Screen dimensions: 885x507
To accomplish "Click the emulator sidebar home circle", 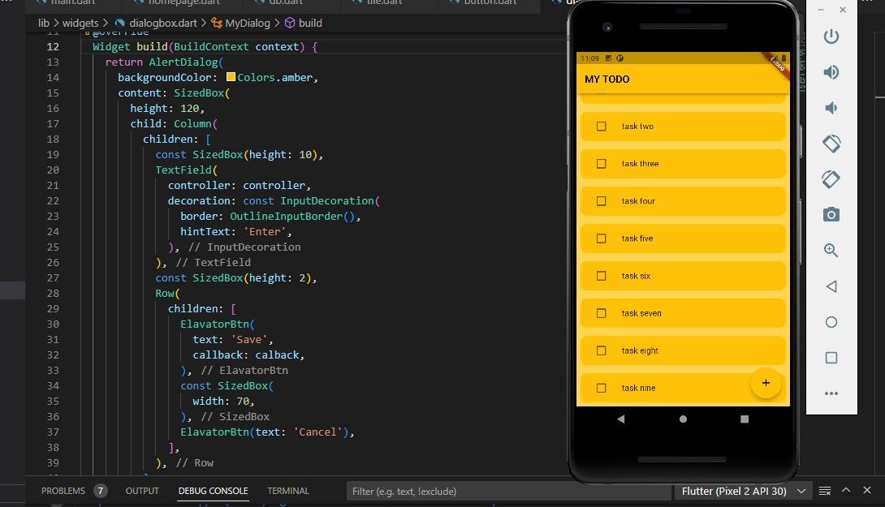I will (831, 322).
